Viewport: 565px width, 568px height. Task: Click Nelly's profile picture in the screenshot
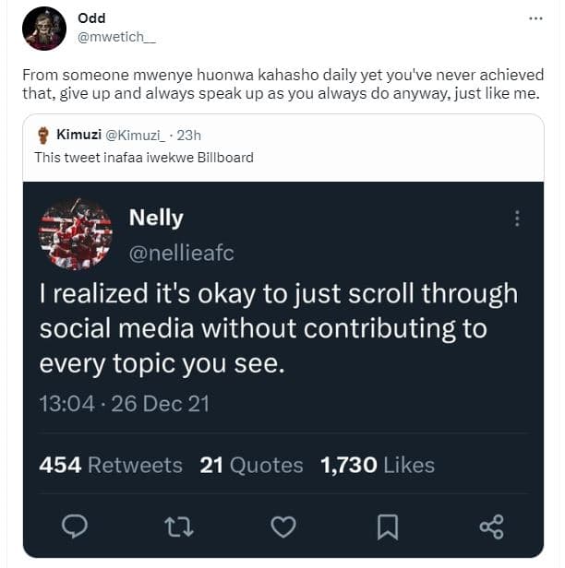coord(75,234)
